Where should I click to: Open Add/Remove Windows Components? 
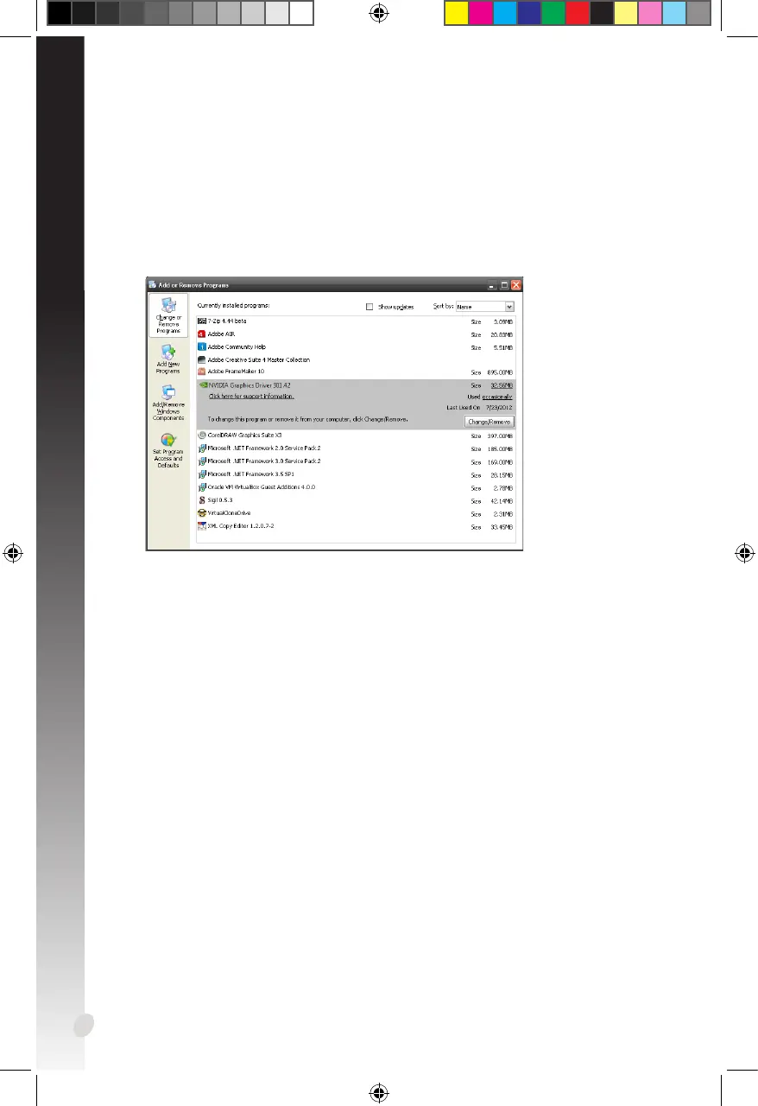[x=168, y=404]
